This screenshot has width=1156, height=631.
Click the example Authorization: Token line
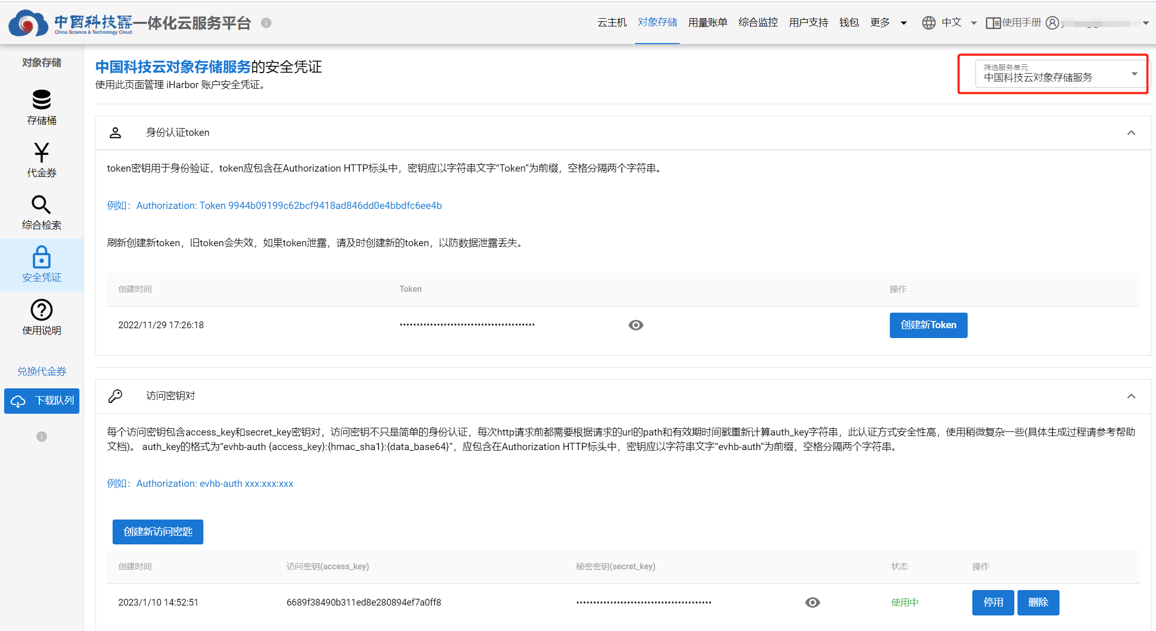(274, 206)
